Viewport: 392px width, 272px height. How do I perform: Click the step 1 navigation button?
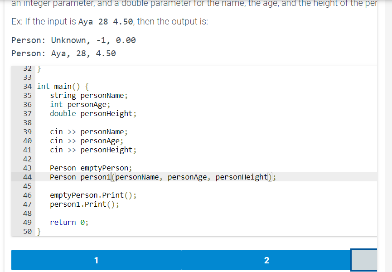(96, 260)
